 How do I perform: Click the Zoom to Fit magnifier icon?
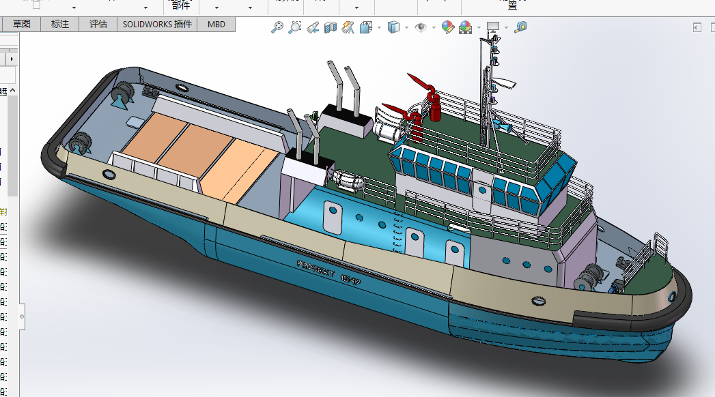(277, 27)
